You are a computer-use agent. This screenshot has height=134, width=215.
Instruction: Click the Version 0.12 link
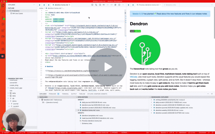(x=137, y=14)
